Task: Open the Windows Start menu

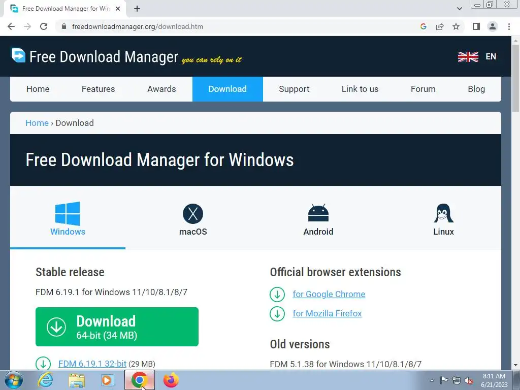Action: coord(13,380)
